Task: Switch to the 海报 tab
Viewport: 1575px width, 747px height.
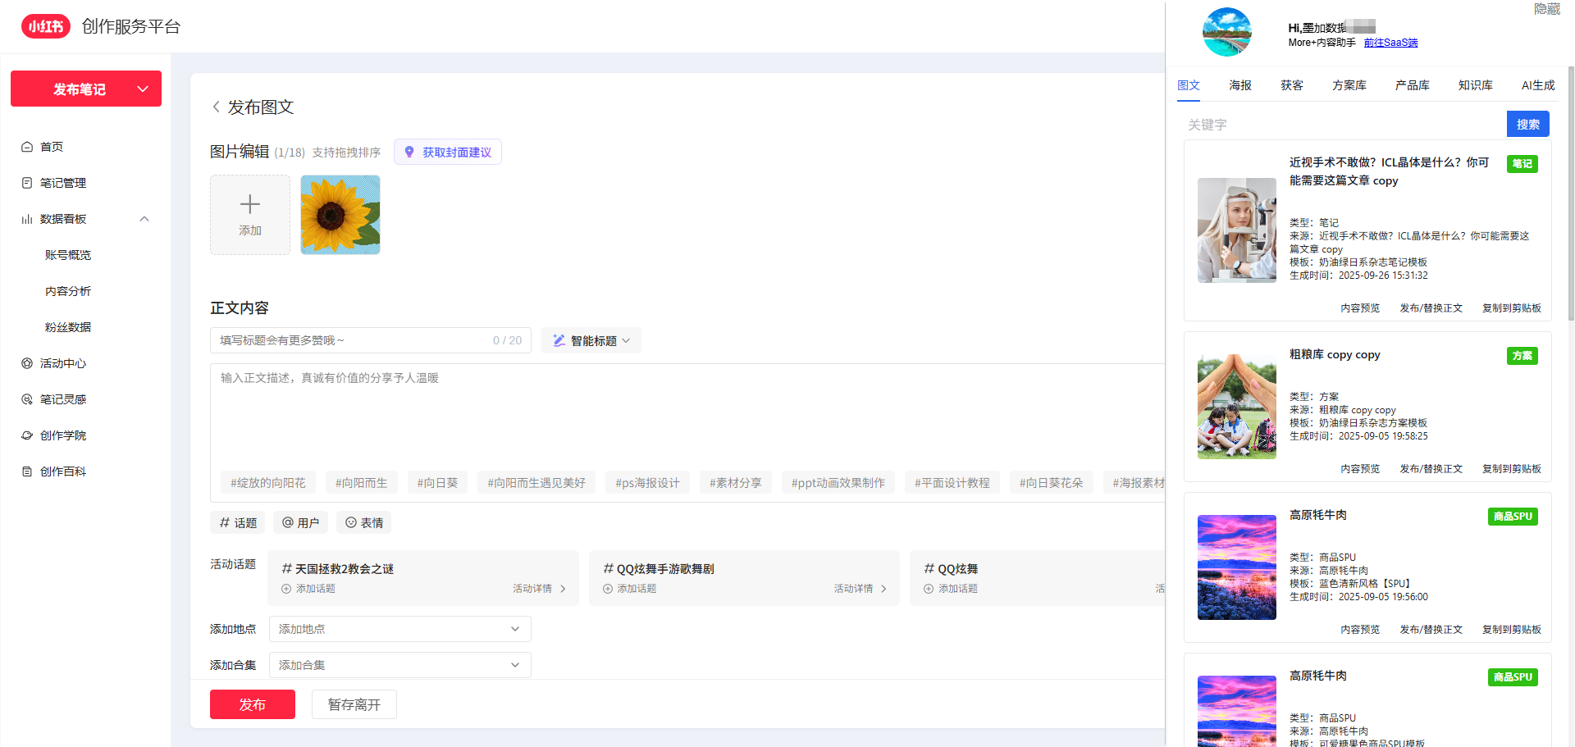Action: 1240,85
